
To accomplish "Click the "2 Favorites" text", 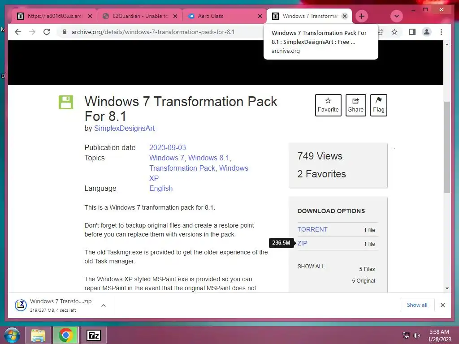I will click(321, 174).
